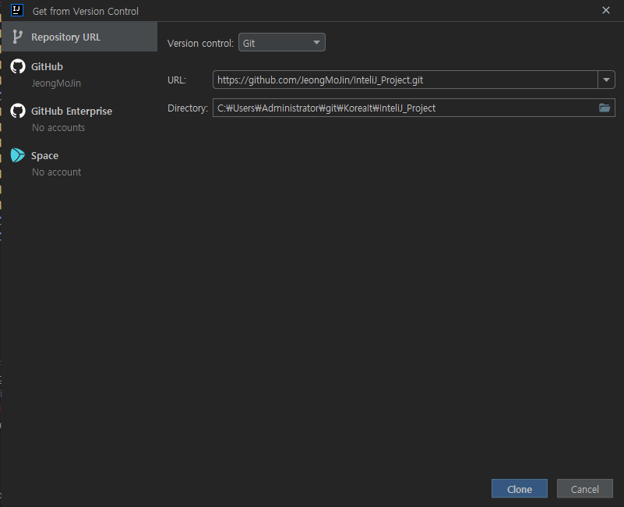Select the Repository URL branch icon
This screenshot has width=624, height=507.
17,37
